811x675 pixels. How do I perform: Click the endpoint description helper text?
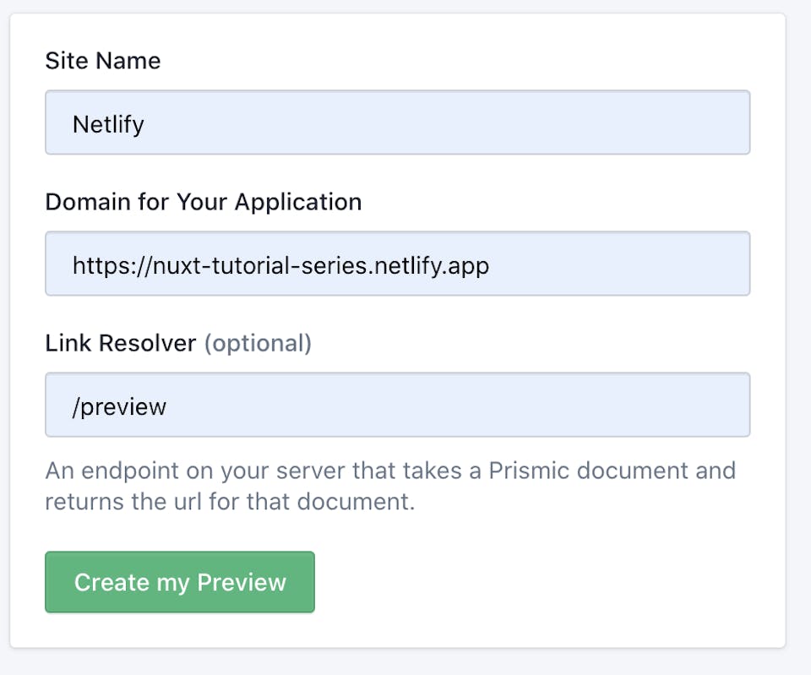point(390,486)
